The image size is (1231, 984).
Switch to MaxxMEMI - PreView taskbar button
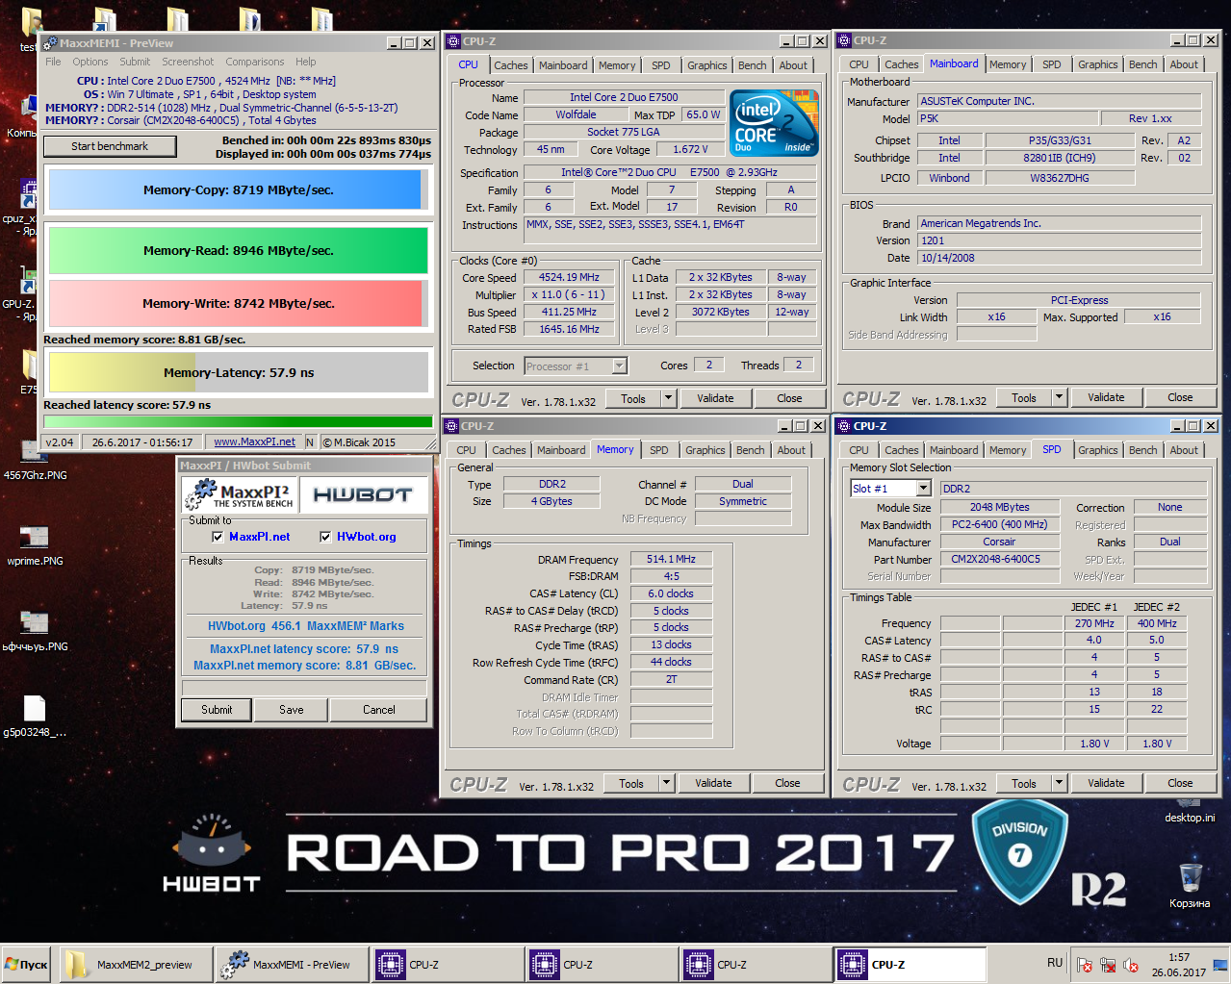pos(292,965)
